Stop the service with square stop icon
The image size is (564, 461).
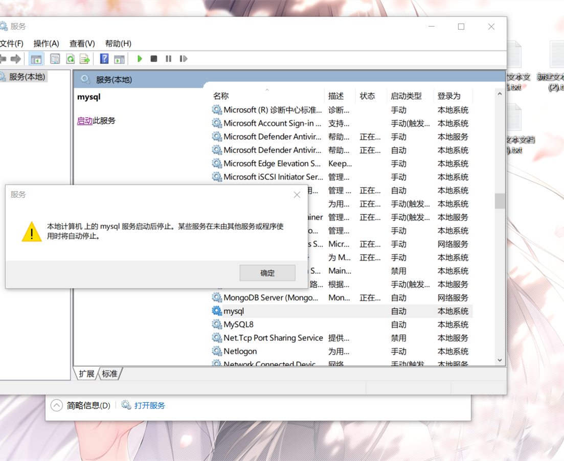pyautogui.click(x=153, y=59)
